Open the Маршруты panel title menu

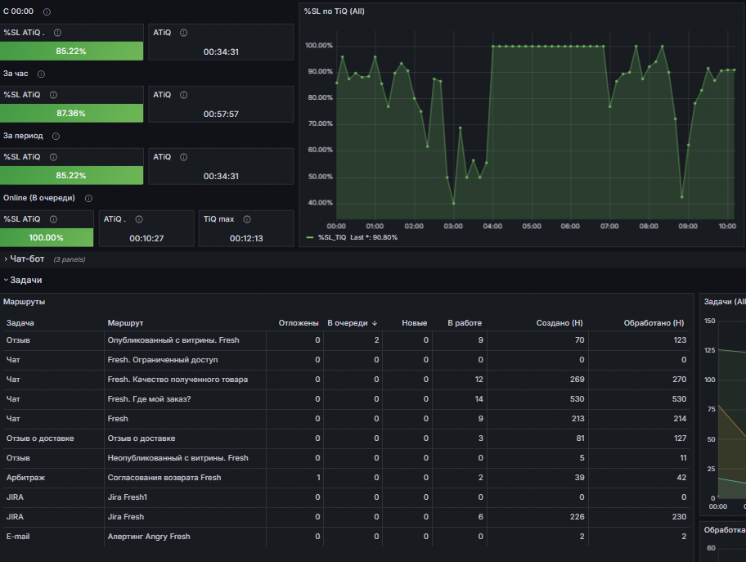(25, 302)
